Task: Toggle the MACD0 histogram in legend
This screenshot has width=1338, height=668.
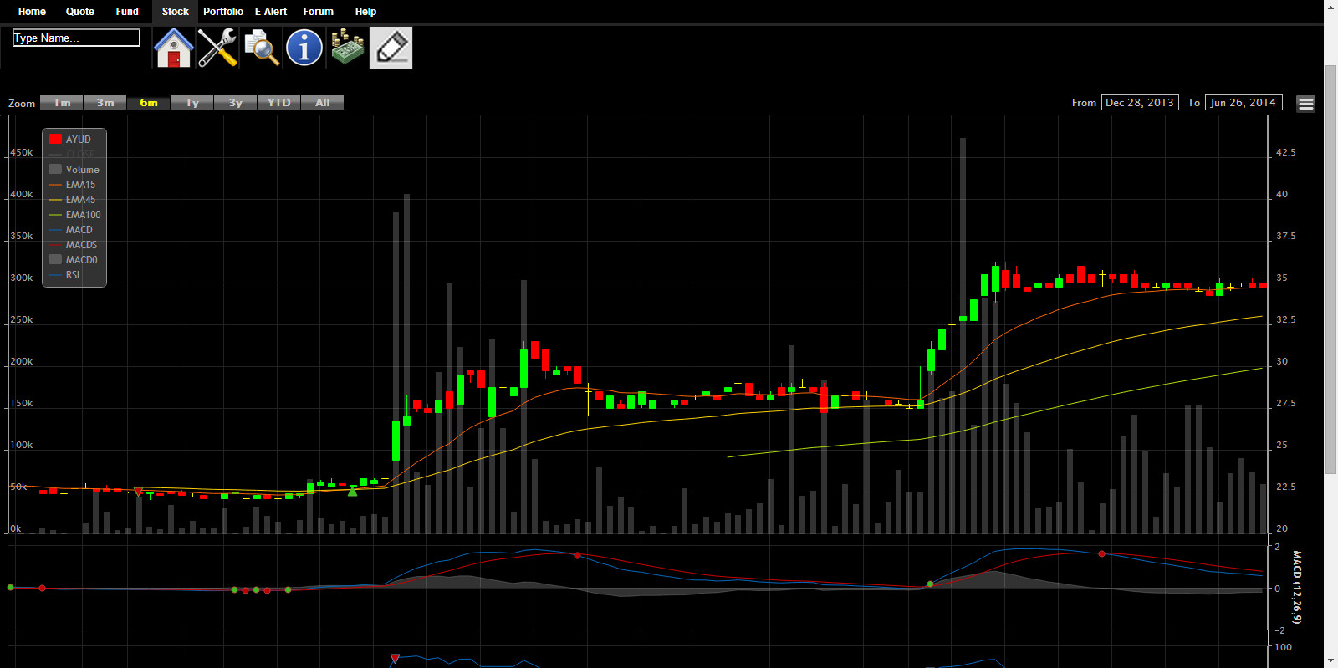Action: tap(74, 260)
